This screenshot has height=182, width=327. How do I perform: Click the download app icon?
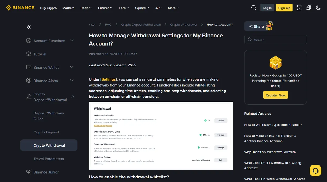[299, 8]
